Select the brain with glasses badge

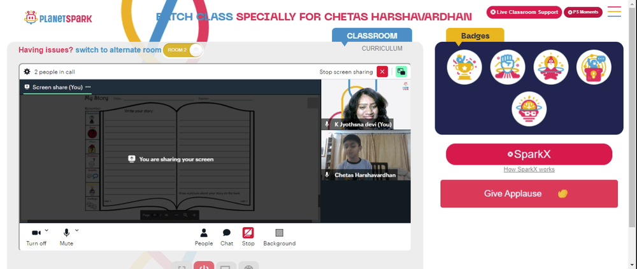529,109
